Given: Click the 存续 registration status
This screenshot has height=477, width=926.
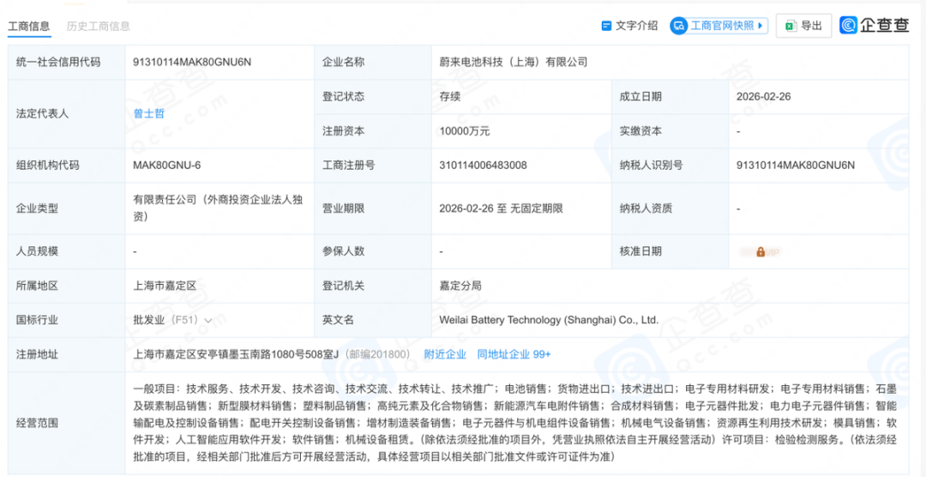Looking at the screenshot, I should point(449,96).
